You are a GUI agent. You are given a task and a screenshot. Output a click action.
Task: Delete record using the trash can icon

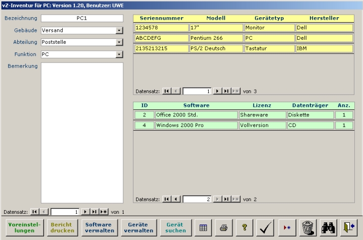click(x=307, y=228)
